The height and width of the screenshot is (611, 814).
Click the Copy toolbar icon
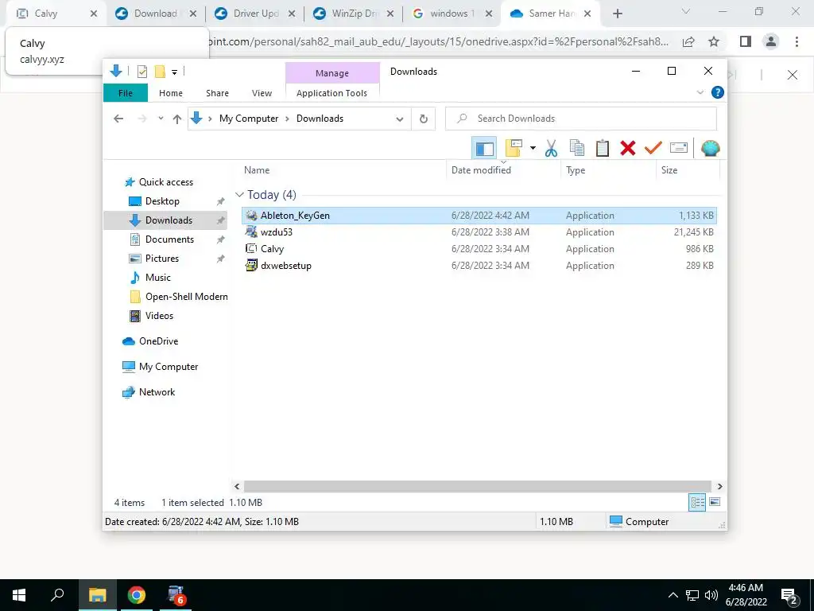click(577, 149)
